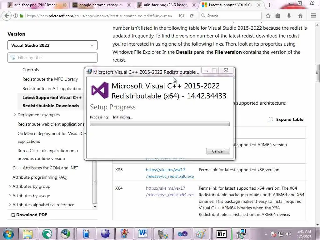
Task: Open the hamburger menu icon
Action: click(313, 16)
